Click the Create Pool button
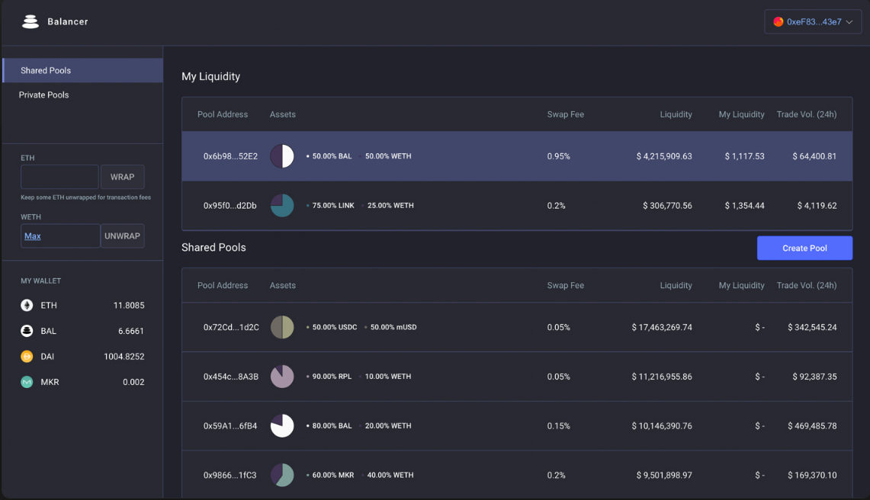Viewport: 870px width, 500px height. click(x=804, y=248)
